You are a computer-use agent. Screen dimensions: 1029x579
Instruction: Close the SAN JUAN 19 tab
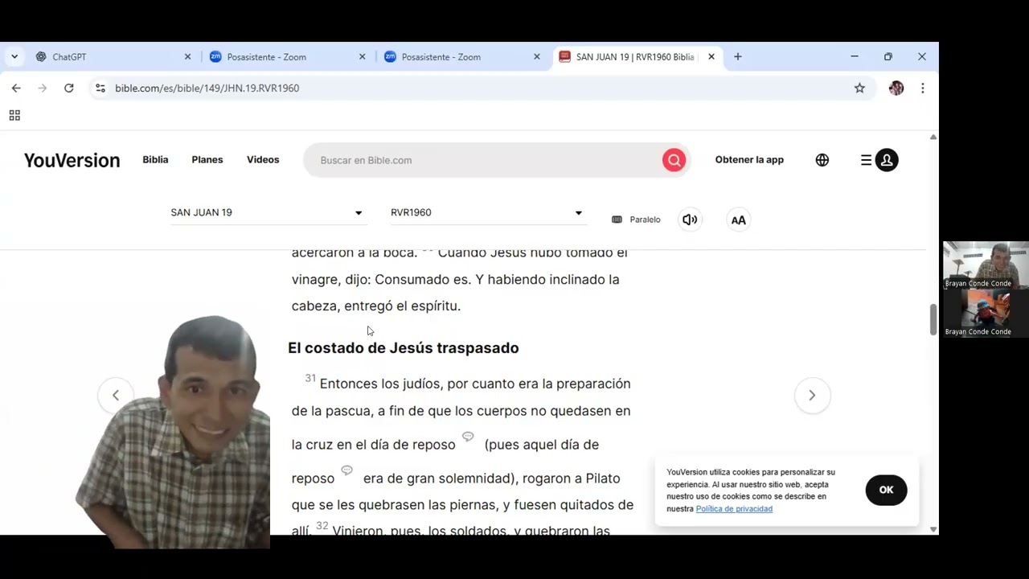[711, 57]
